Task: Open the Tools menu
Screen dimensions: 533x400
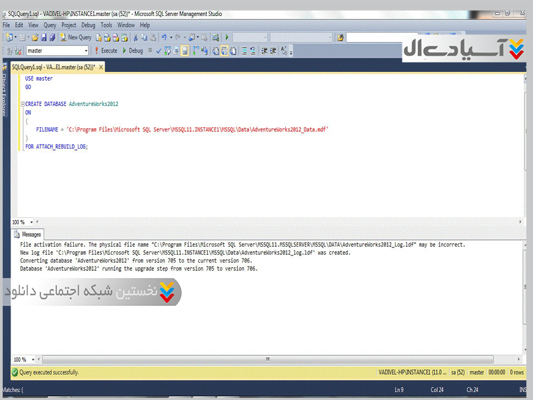Action: pyautogui.click(x=107, y=25)
